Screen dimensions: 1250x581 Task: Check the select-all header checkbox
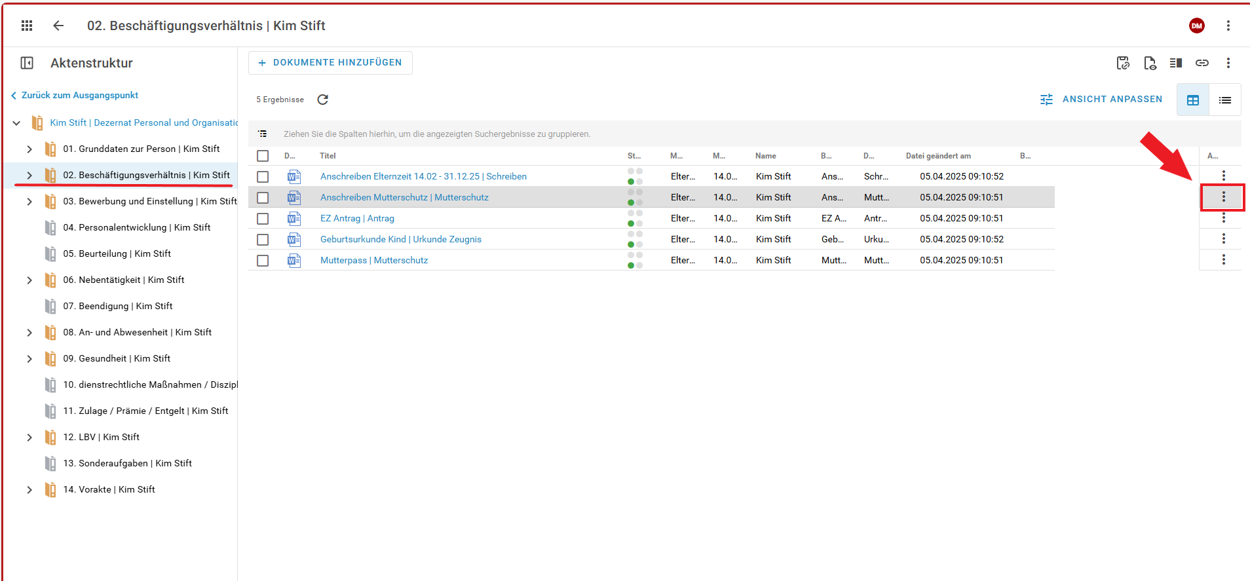(x=263, y=156)
